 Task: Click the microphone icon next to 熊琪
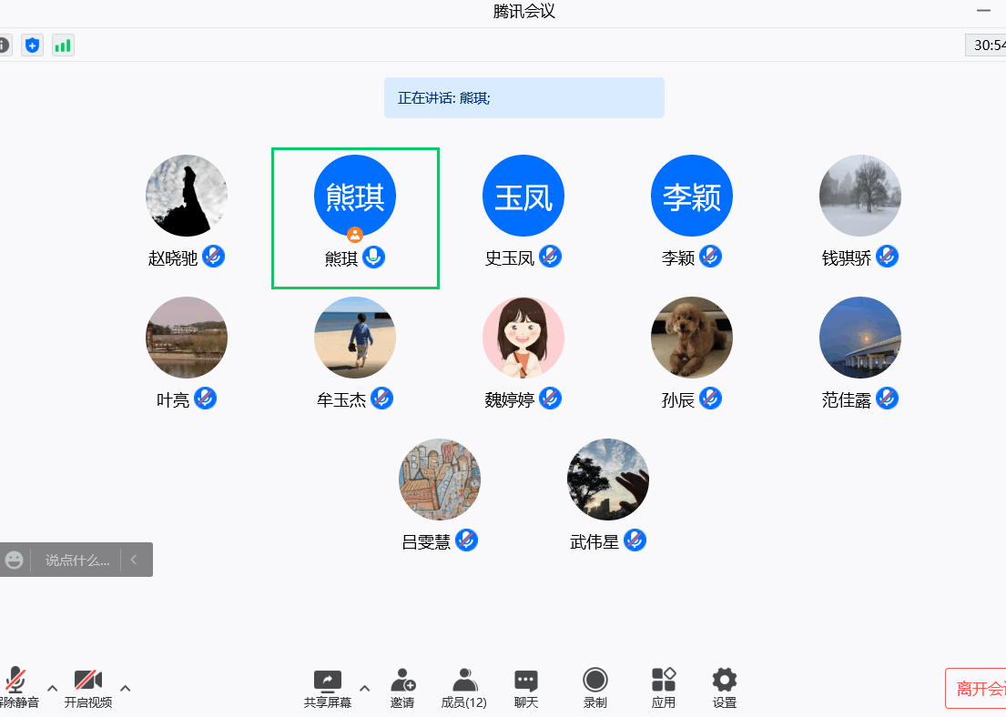coord(373,258)
